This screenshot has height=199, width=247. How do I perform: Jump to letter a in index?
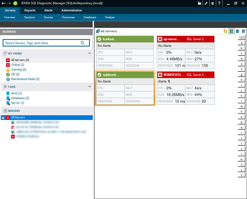(241, 43)
